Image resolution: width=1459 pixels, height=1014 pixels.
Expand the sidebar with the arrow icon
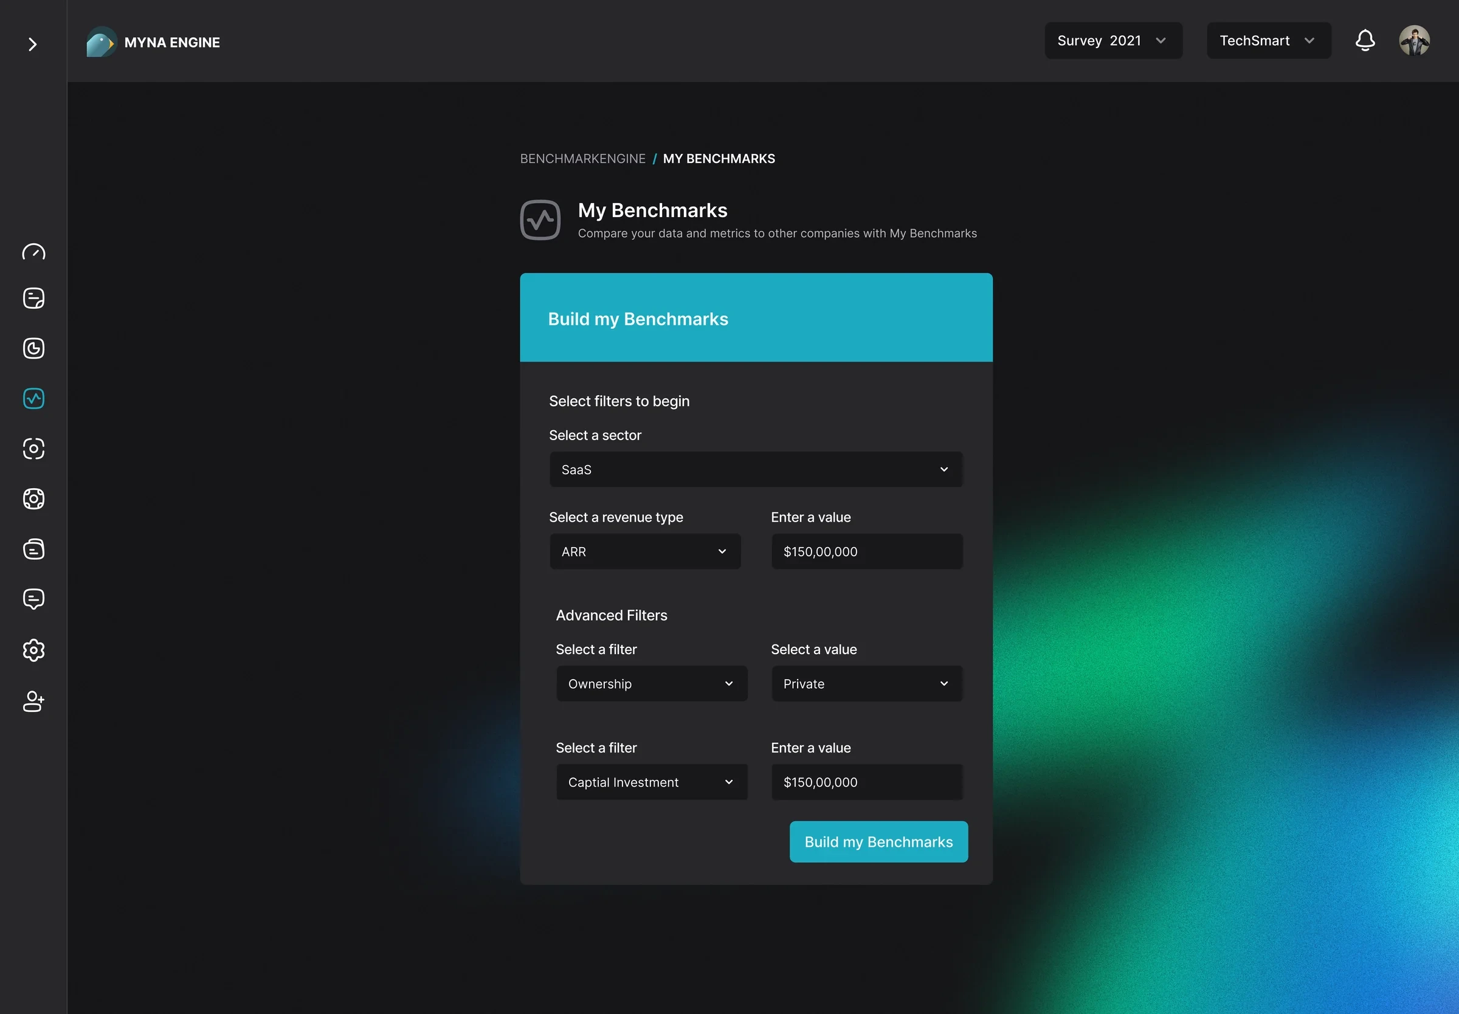point(32,44)
